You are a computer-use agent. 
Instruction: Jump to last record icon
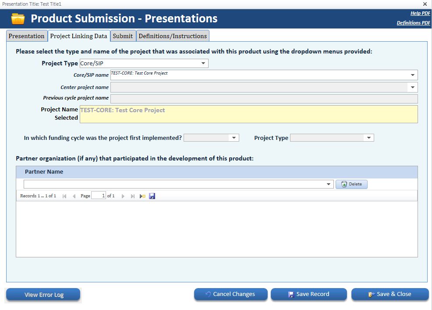tap(132, 196)
